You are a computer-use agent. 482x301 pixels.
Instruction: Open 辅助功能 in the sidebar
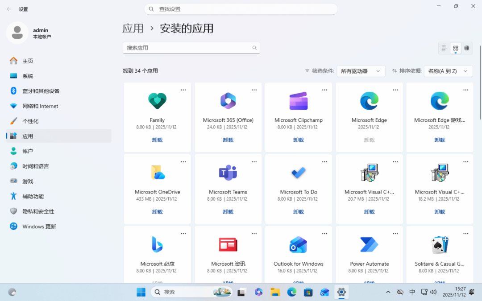[x=58, y=196]
